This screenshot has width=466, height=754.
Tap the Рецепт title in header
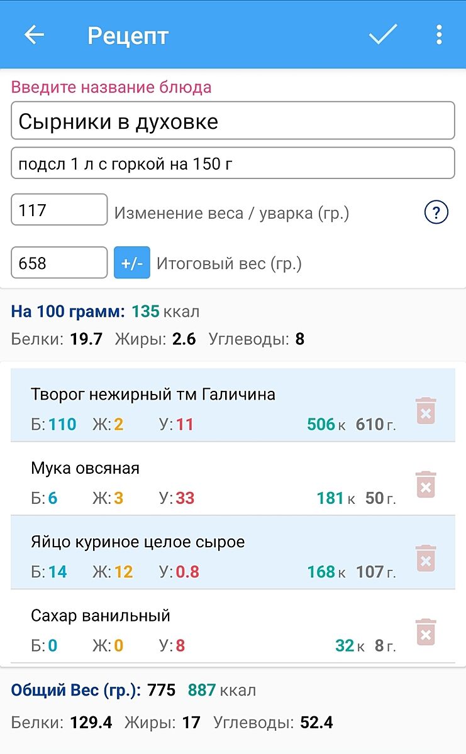[128, 35]
